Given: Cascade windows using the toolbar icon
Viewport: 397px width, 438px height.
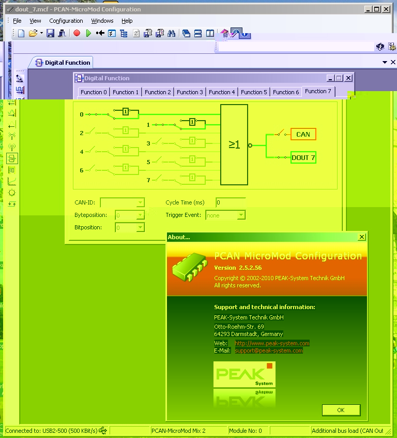Looking at the screenshot, I should 186,34.
